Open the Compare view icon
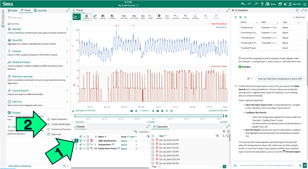 point(112,17)
